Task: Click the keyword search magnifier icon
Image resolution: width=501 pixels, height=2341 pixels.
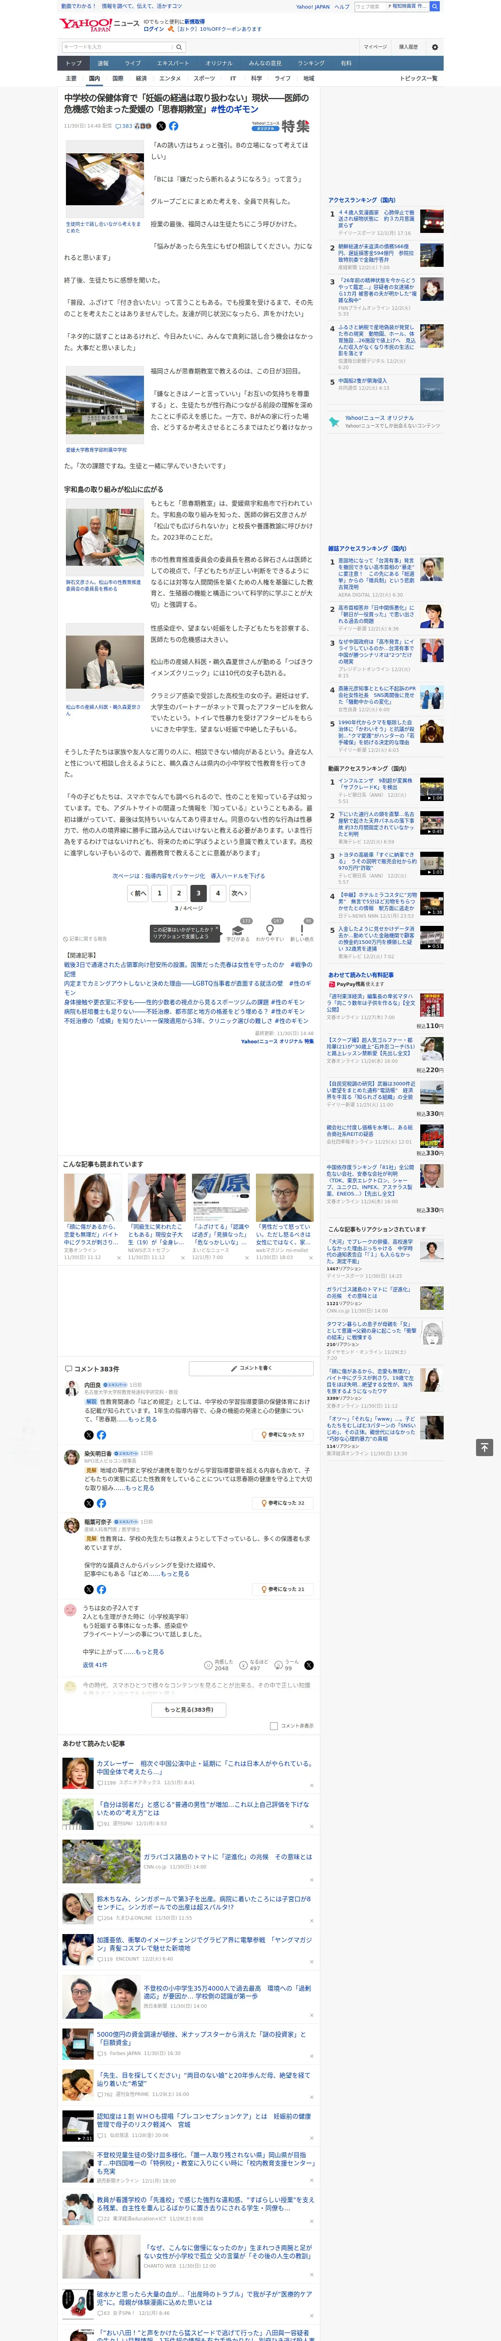Action: tap(179, 47)
